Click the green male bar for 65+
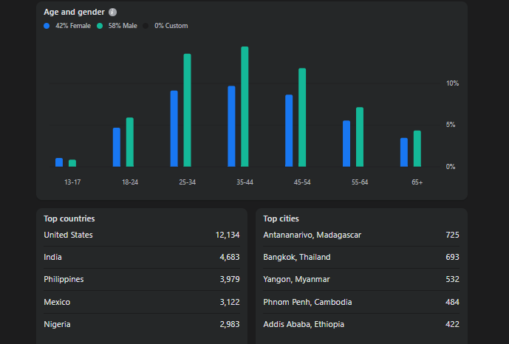This screenshot has width=509, height=344. 417,148
